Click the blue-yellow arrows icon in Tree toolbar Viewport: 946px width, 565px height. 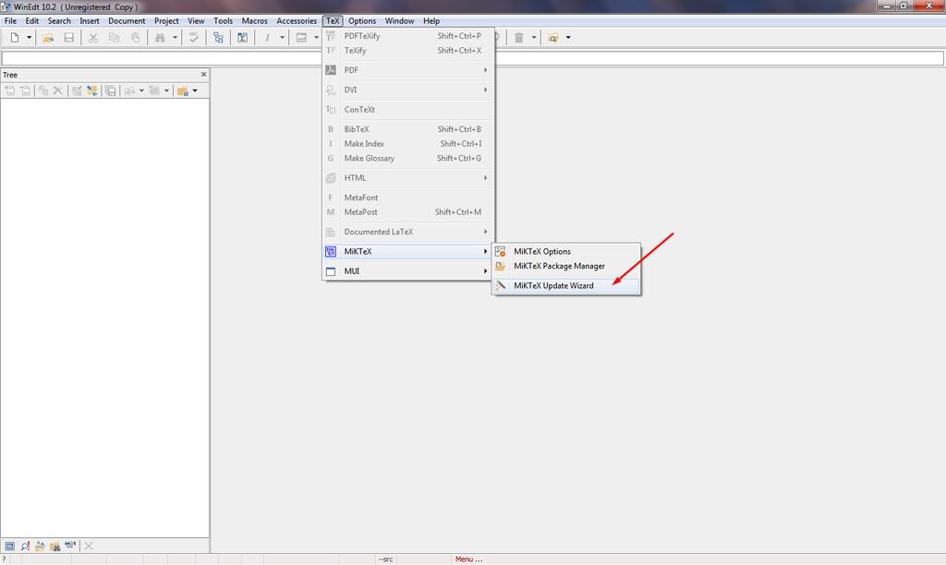tap(91, 90)
